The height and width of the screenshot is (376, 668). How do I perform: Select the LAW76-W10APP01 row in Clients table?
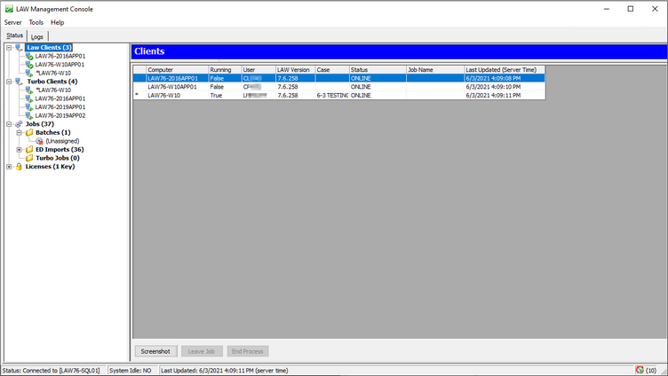tap(173, 87)
